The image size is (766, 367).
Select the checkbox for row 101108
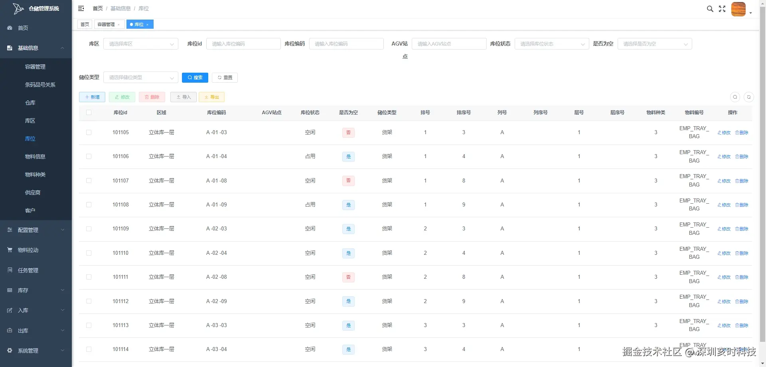[89, 205]
